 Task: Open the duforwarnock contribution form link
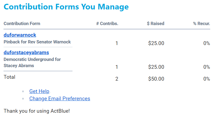(x=20, y=35)
